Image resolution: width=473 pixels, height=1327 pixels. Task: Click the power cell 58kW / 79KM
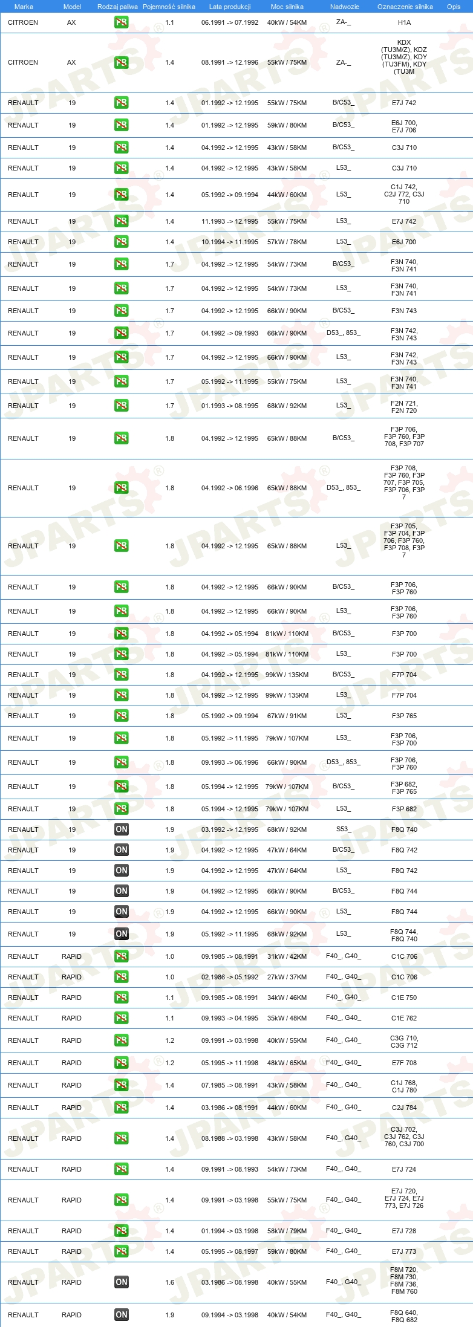287,1231
